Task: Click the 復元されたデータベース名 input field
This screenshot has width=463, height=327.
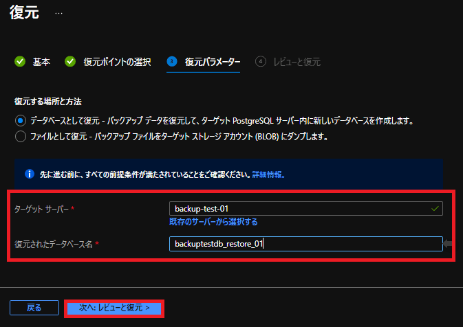Action: (x=306, y=244)
